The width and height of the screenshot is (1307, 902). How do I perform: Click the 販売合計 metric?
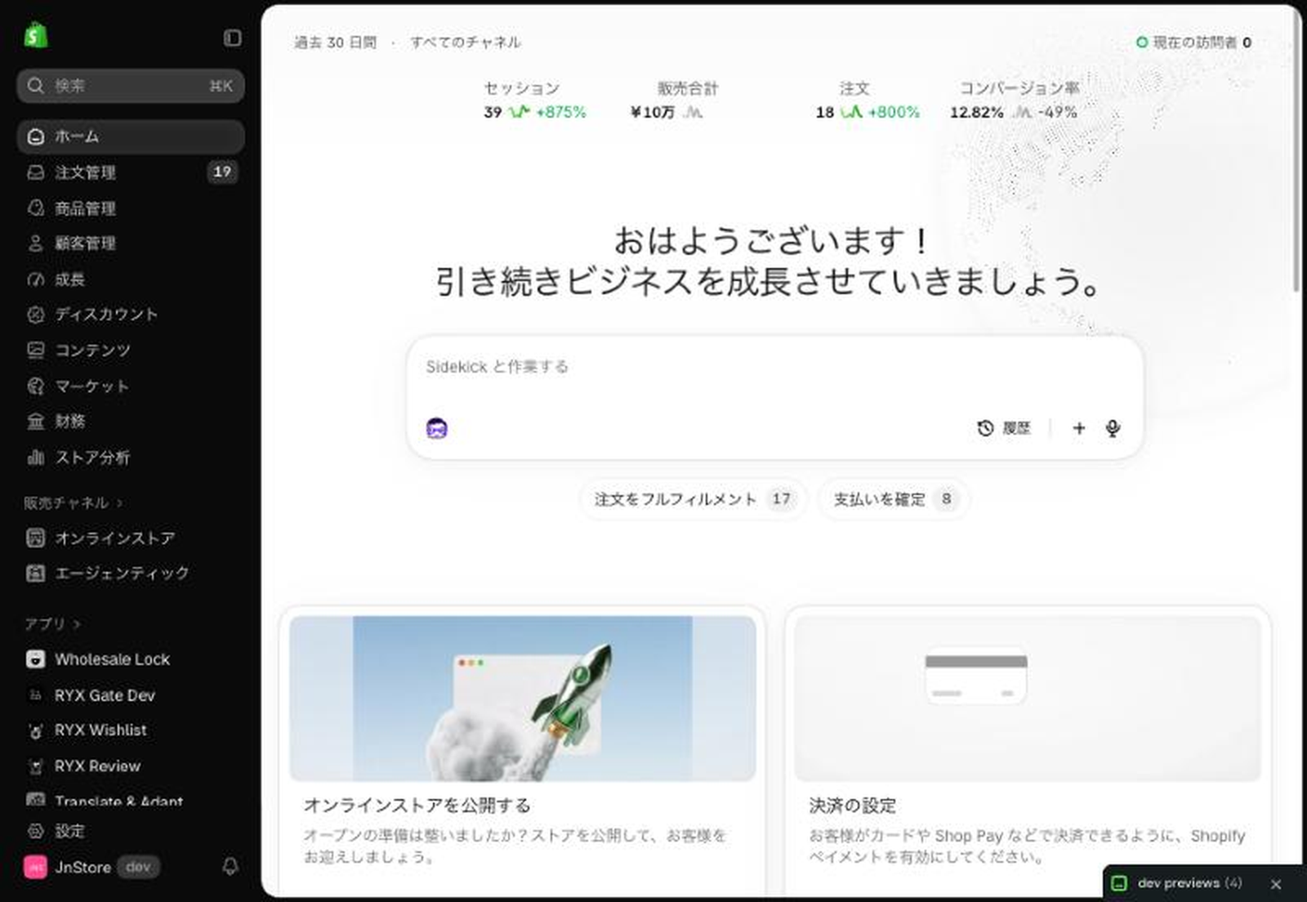point(674,100)
